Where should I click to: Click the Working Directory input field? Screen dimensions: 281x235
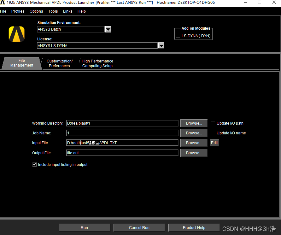[122, 123]
